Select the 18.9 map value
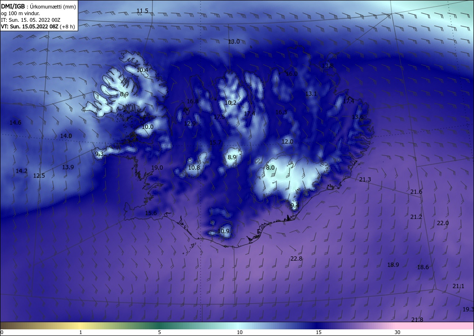Image resolution: width=474 pixels, height=336 pixels. coord(393,265)
